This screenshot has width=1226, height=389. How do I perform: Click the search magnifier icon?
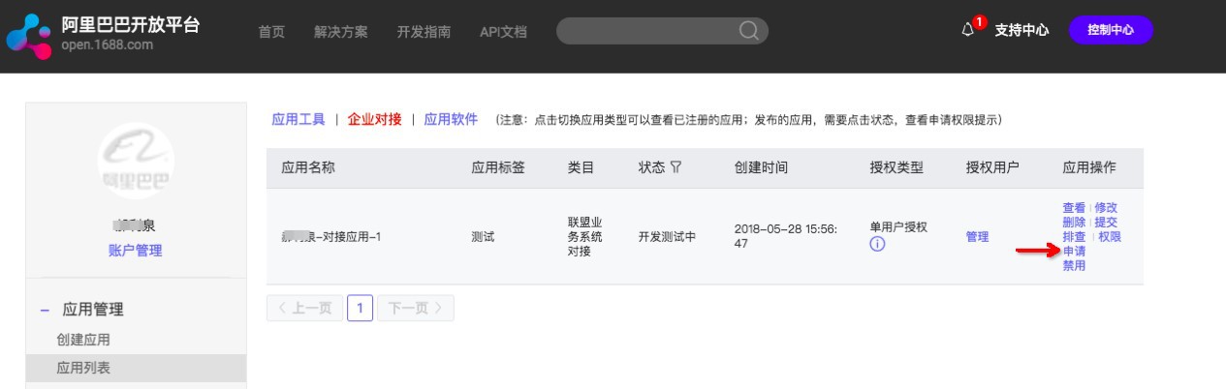tap(748, 31)
